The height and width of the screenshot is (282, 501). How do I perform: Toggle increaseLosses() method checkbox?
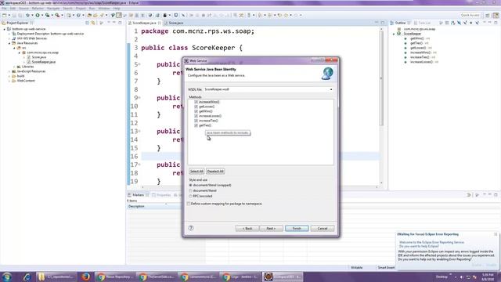tap(196, 116)
